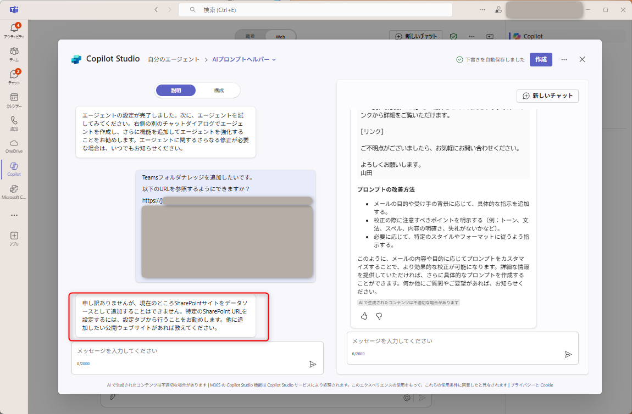Screen dimensions: 632x414
Task: Go back with the title bar arrow
Action: click(x=157, y=10)
